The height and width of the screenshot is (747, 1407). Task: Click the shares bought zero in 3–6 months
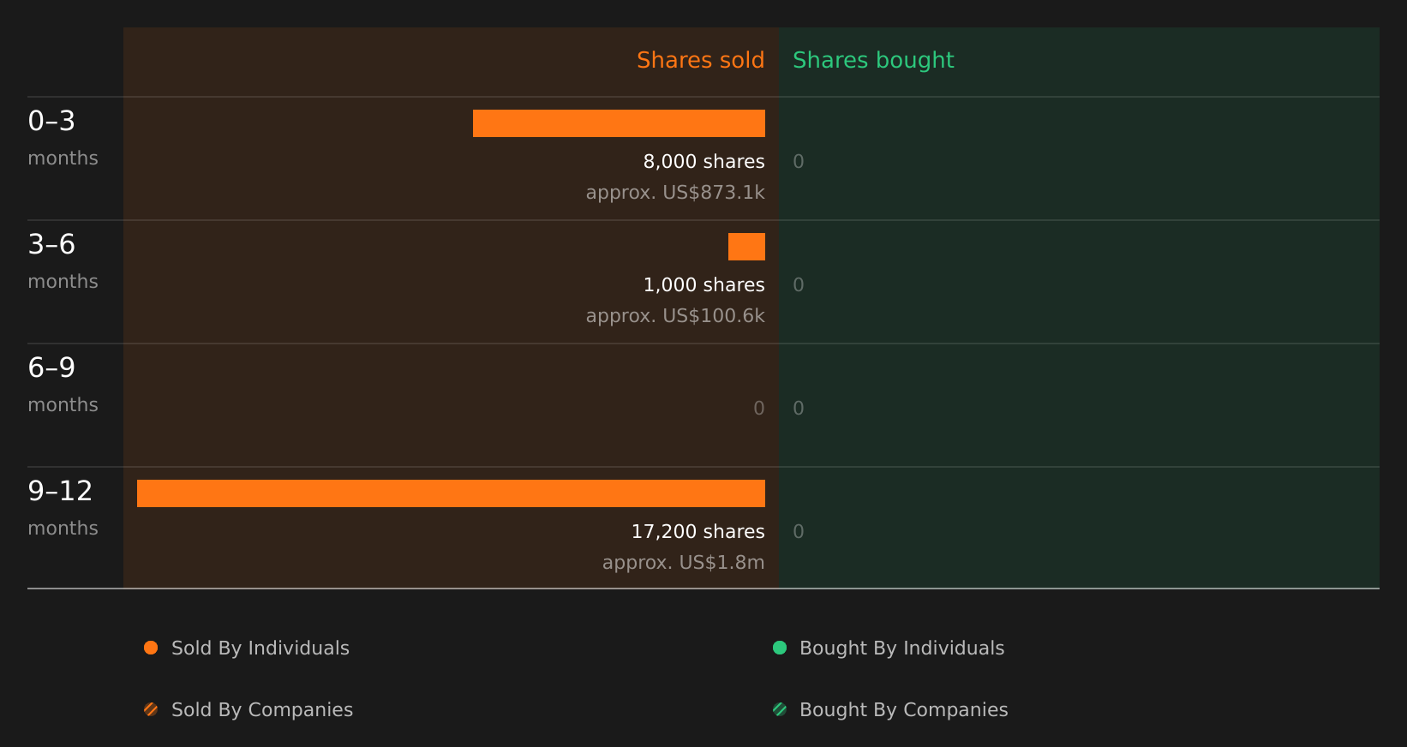click(x=799, y=285)
